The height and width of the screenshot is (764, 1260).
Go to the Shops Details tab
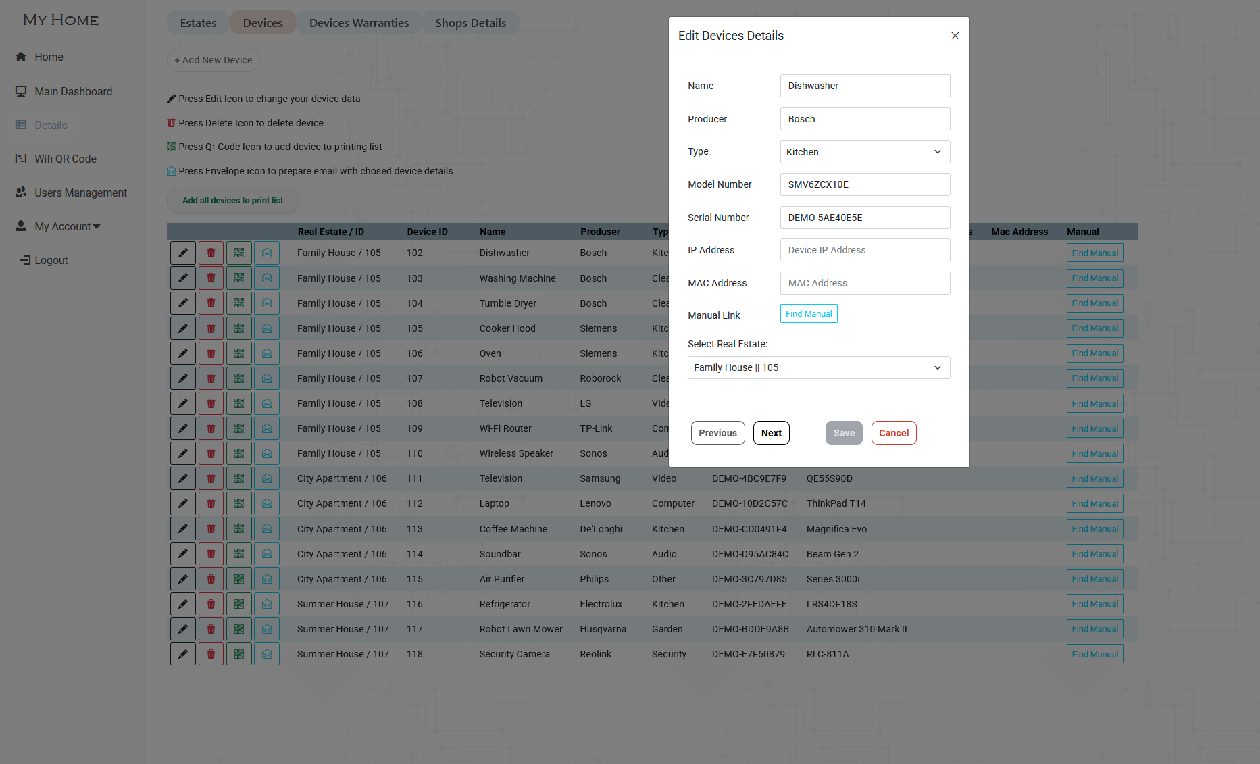(470, 23)
